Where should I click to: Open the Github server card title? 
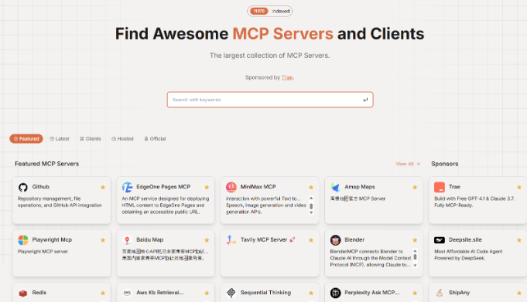41,187
